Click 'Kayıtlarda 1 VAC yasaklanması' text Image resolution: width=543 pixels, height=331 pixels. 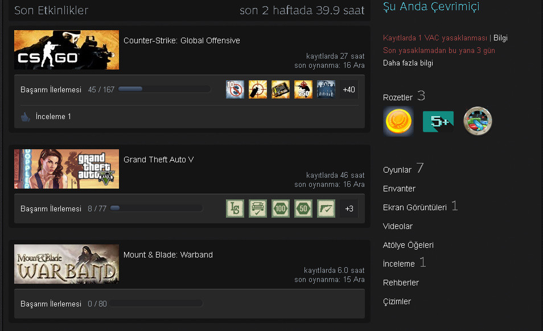[x=435, y=38]
